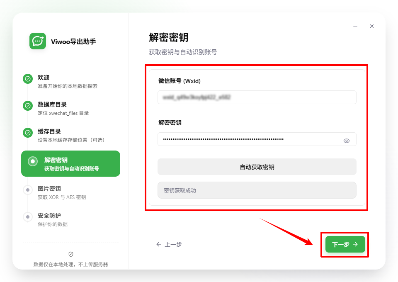The height and width of the screenshot is (282, 398).
Task: Click 数据仅在本地处理，不上传服务器 notice
Action: [x=71, y=264]
